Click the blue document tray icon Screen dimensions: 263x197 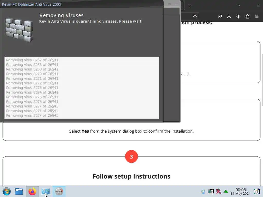pyautogui.click(x=203, y=191)
